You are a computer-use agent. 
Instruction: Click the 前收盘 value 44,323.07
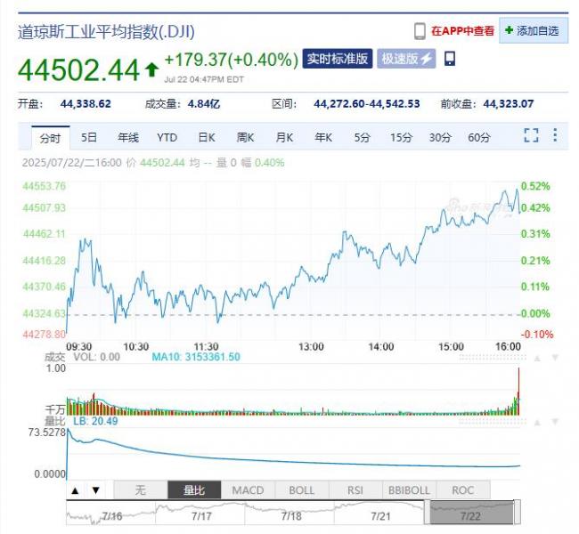(508, 104)
